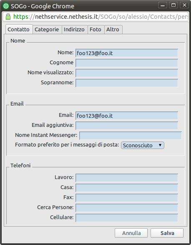This screenshot has height=245, width=191.
Task: Click into the Cognome input field
Action: (127, 63)
